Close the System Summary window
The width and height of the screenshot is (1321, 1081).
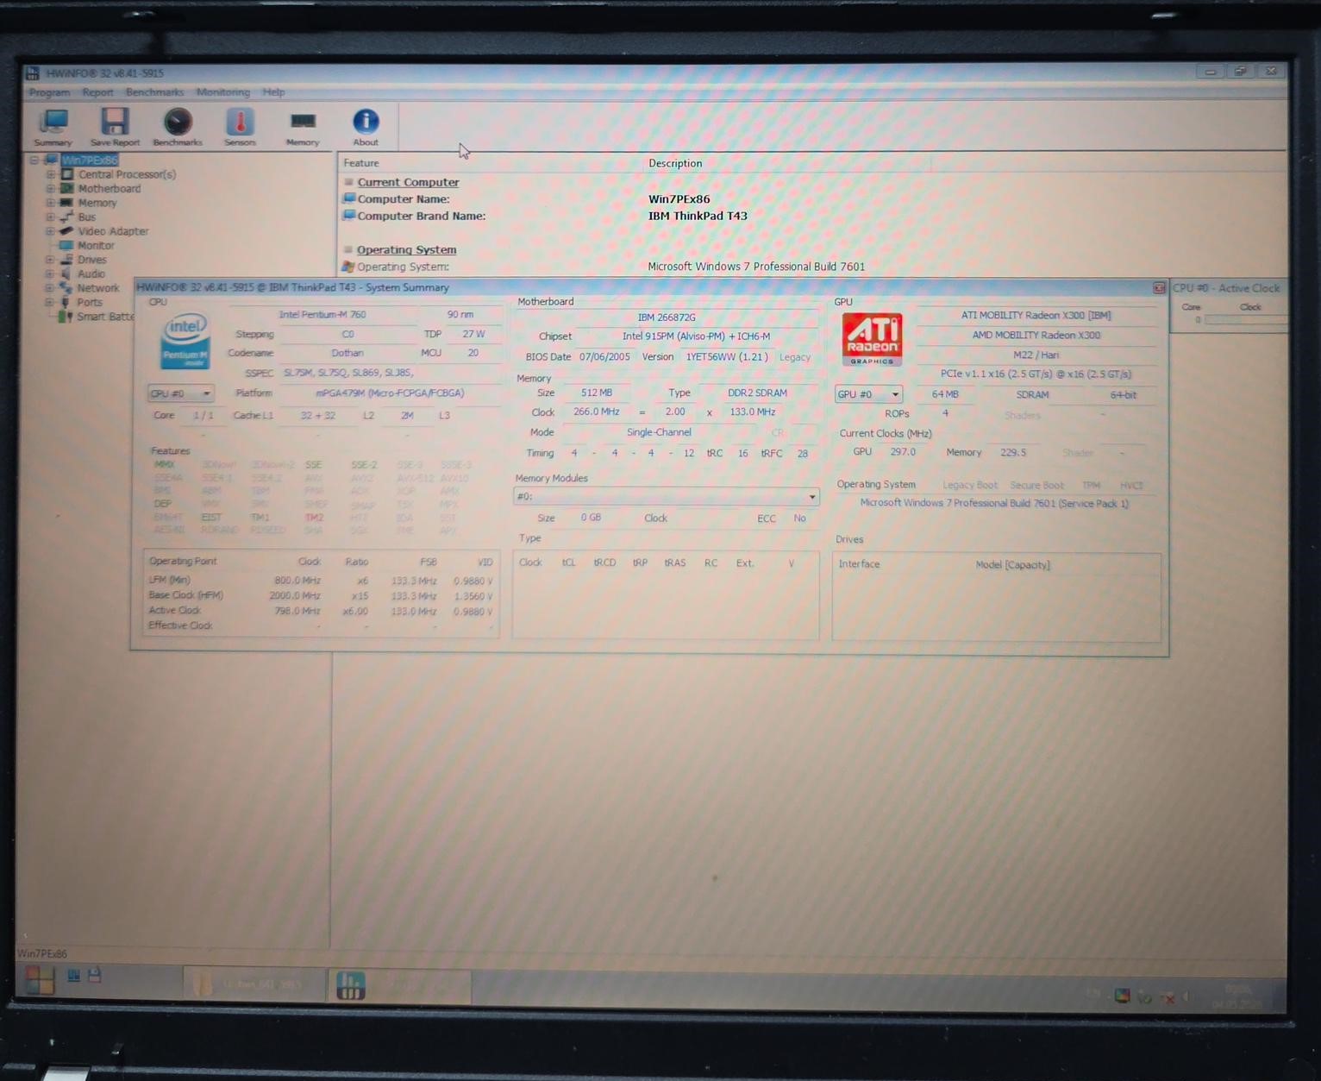coord(1159,288)
